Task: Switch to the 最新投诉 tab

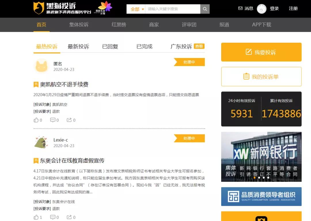Action: [x=78, y=46]
